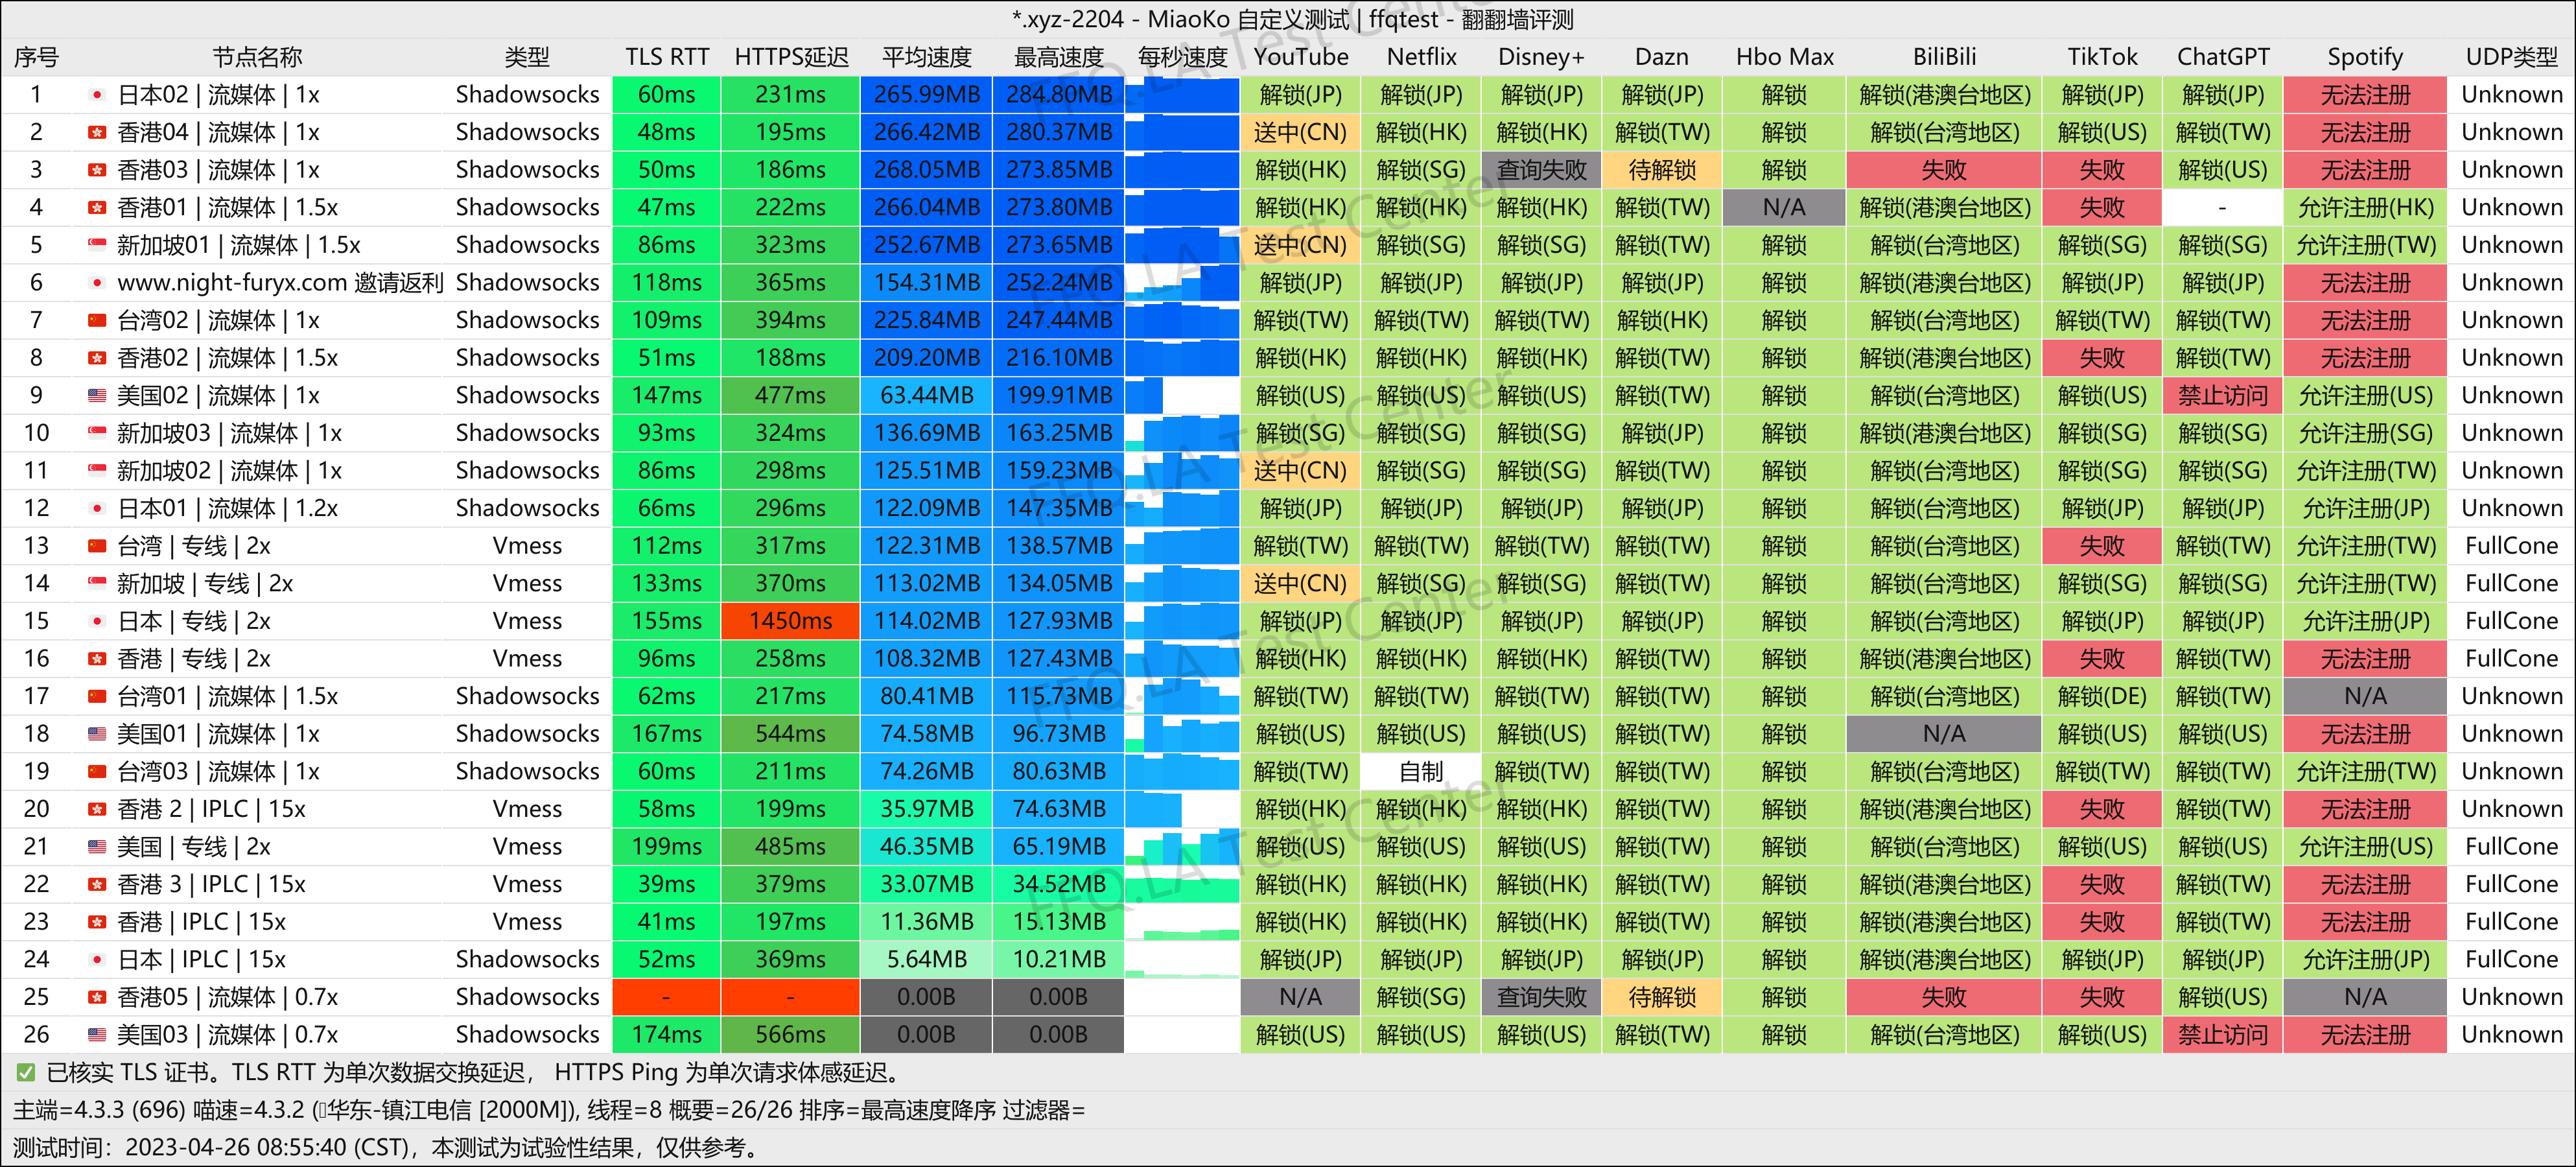Image resolution: width=2576 pixels, height=1167 pixels.
Task: Click the N/A YouTube cell for 香港05
Action: [1300, 997]
